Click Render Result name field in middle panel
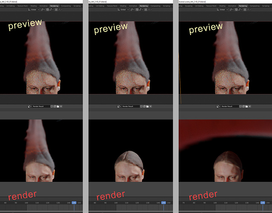The width and height of the screenshot is (272, 213). [x=130, y=106]
